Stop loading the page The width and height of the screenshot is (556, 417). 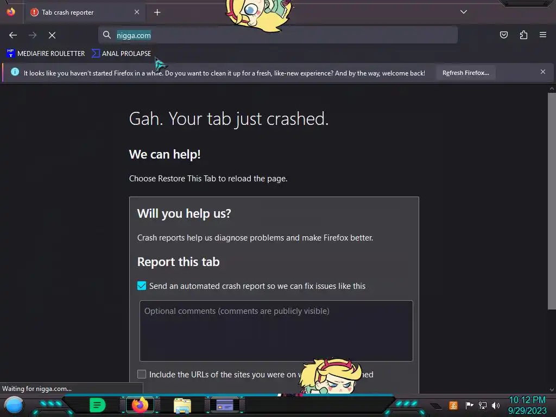[52, 35]
